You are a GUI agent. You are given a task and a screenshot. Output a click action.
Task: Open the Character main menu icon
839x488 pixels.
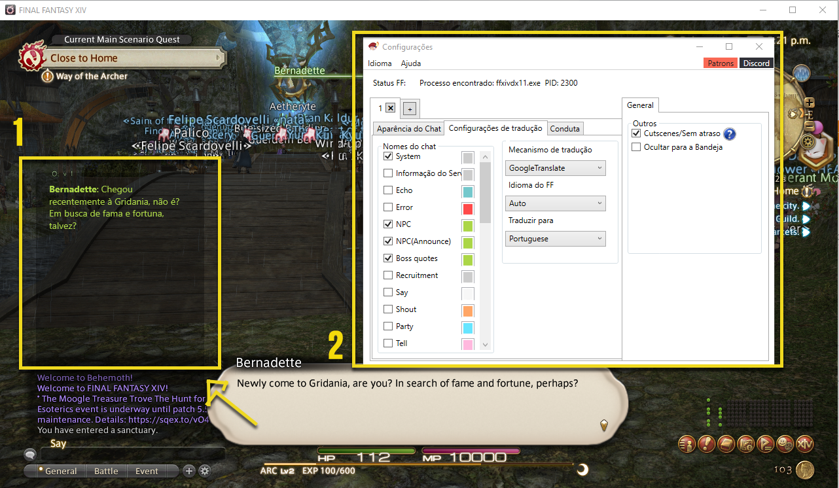(687, 444)
